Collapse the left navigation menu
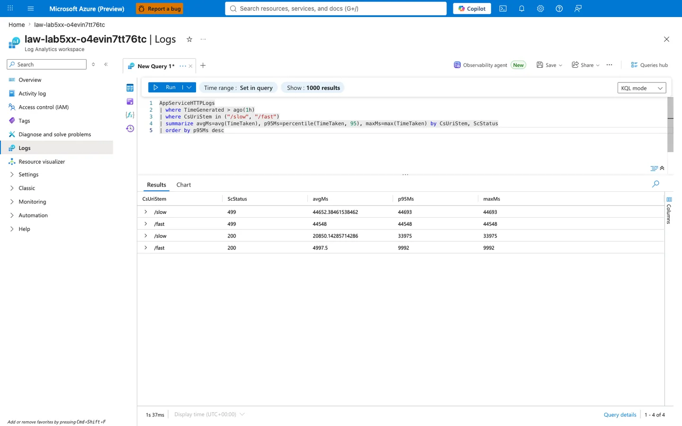The width and height of the screenshot is (682, 426). tap(106, 64)
